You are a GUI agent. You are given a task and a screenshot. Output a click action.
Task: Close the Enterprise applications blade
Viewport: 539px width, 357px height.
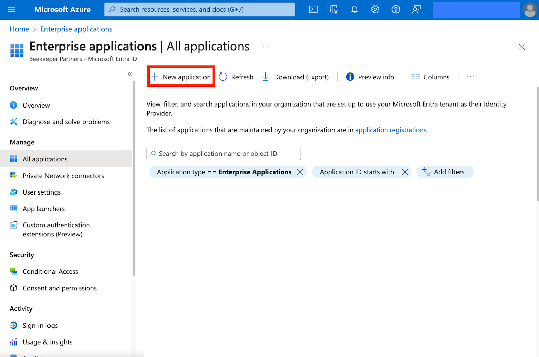[x=521, y=47]
